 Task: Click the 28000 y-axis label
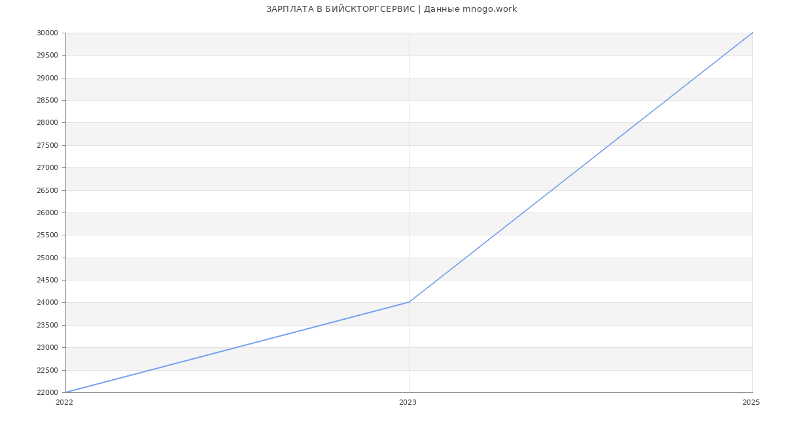pyautogui.click(x=47, y=123)
